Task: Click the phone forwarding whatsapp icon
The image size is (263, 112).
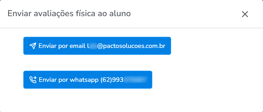Action: coord(33,80)
